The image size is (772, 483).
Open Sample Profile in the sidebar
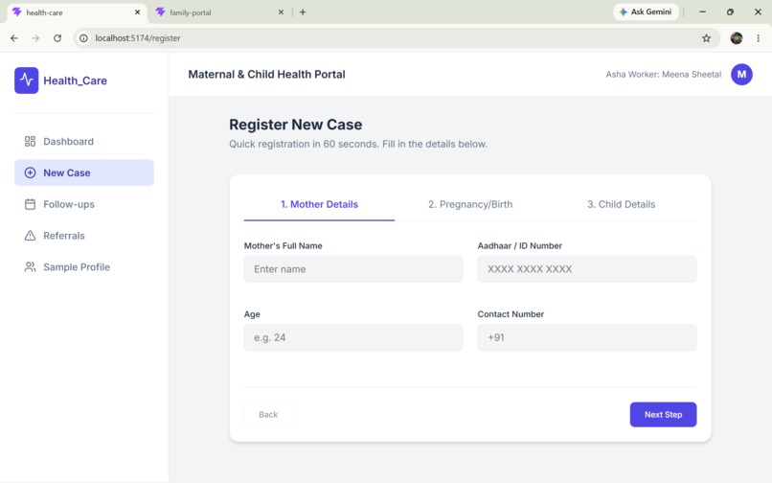tap(84, 267)
